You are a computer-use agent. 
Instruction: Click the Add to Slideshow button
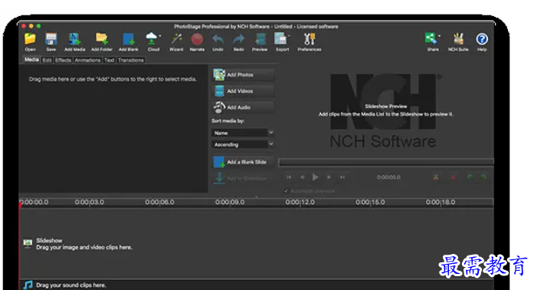pos(243,178)
